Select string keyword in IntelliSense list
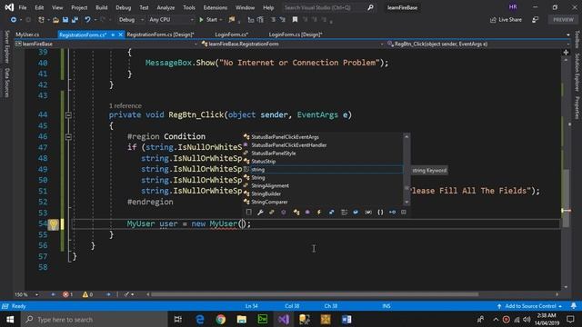This screenshot has height=327, width=582. (323, 170)
